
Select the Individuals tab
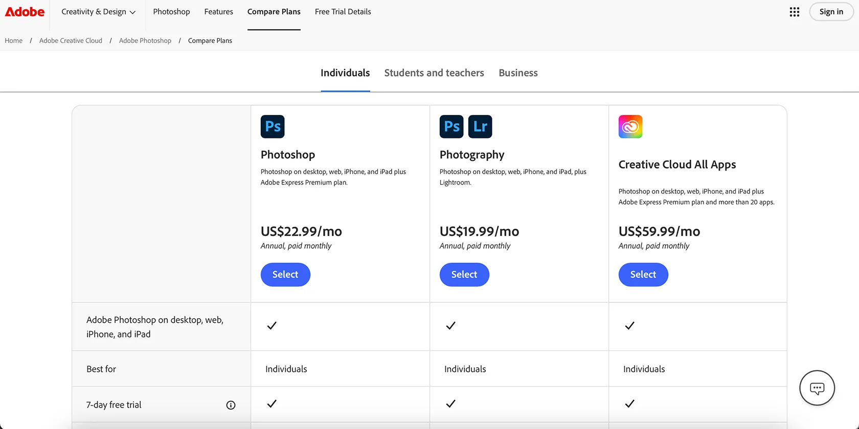[345, 73]
